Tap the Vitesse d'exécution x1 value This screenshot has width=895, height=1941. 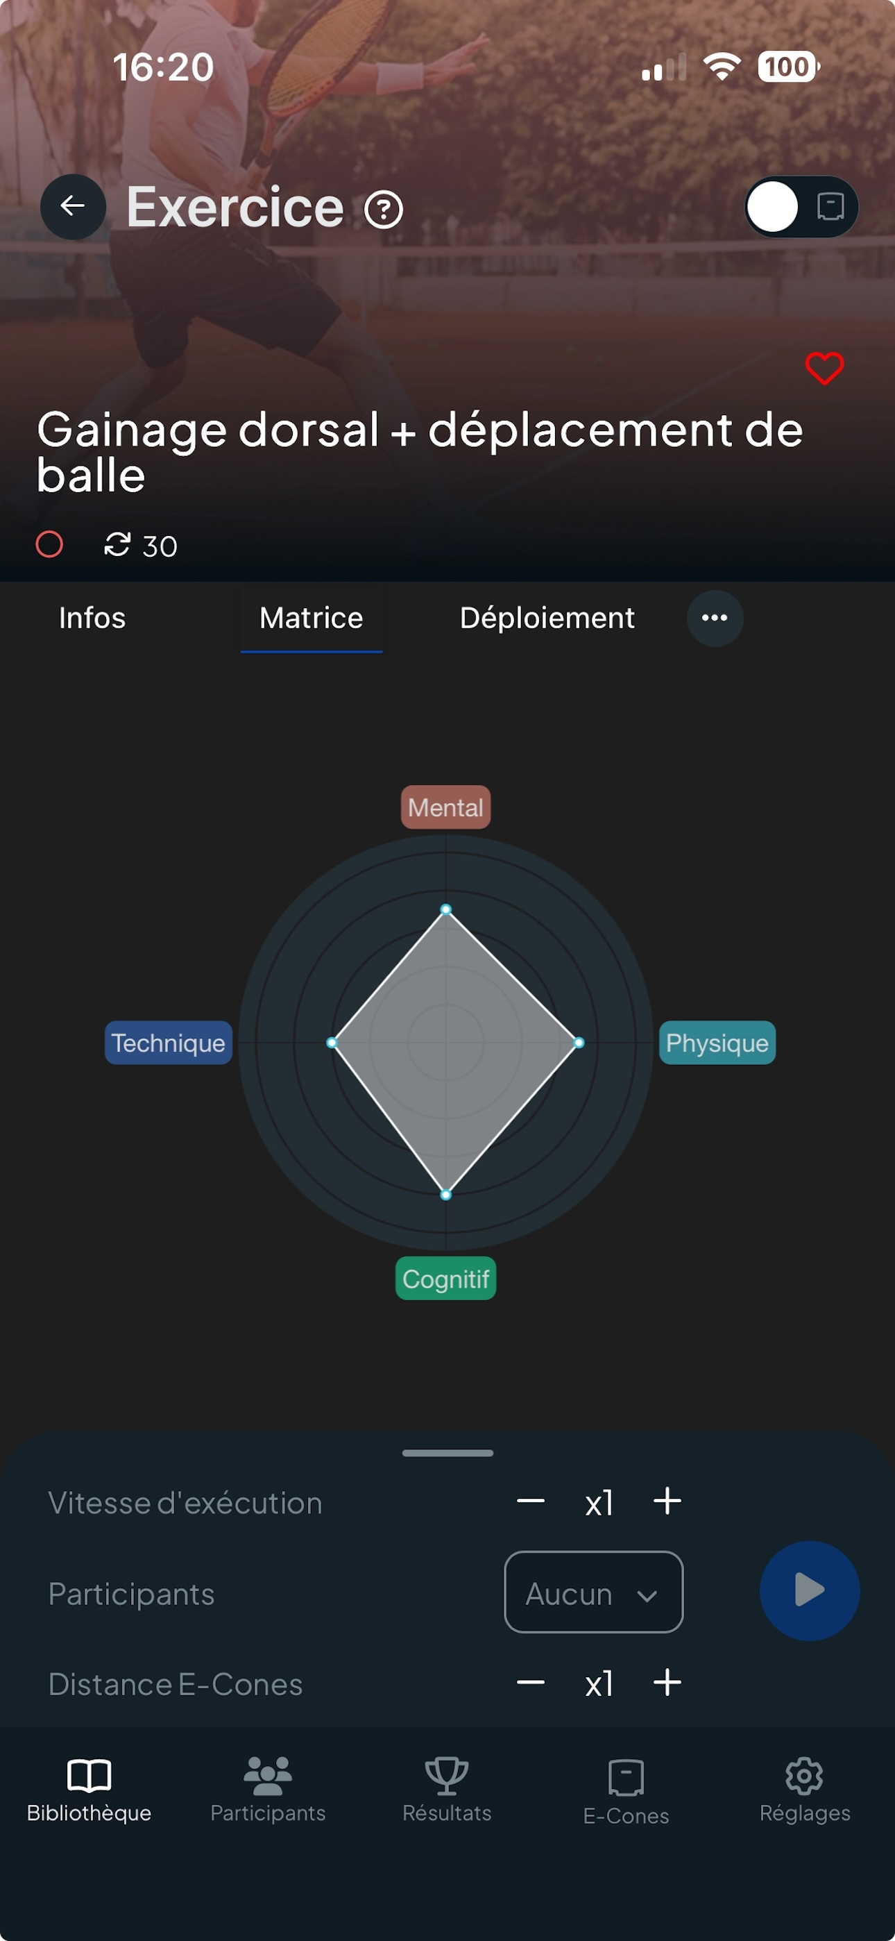coord(599,1503)
